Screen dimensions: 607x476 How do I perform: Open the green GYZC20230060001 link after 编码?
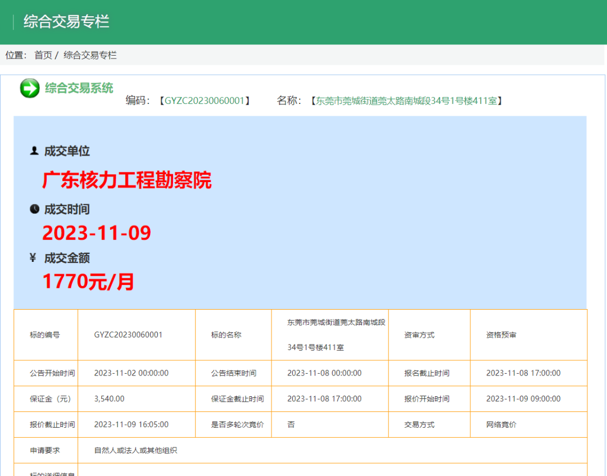[x=205, y=101]
